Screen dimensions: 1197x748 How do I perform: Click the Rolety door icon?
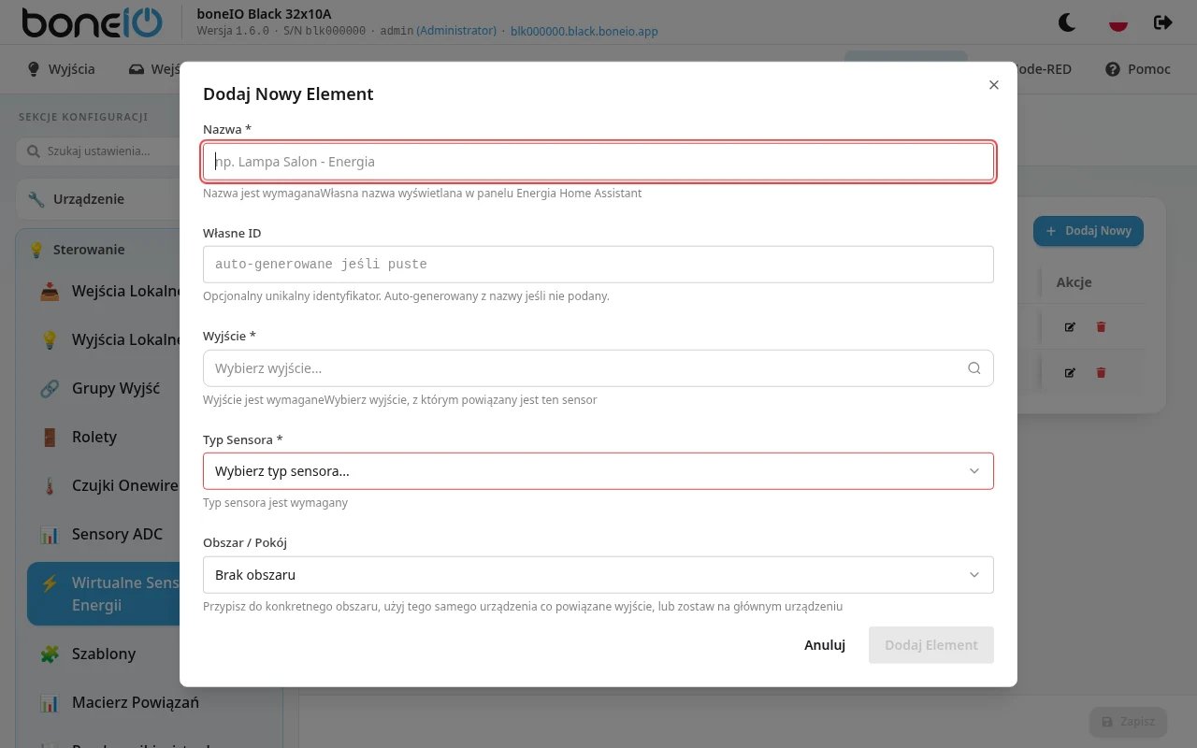50,437
